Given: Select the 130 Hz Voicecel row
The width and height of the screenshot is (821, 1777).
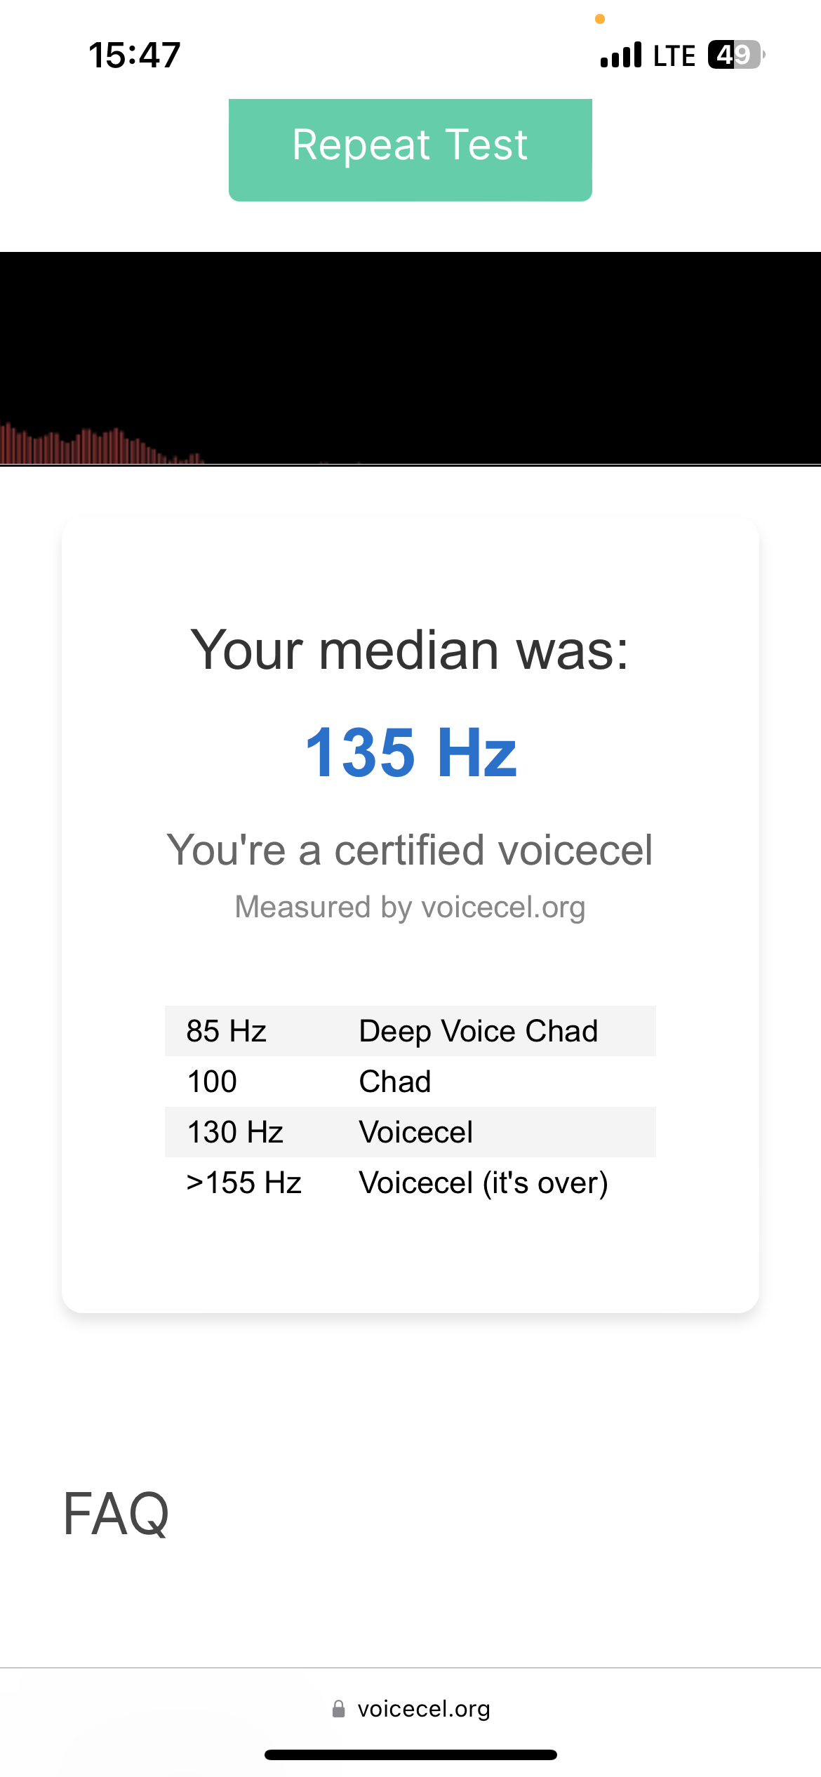Looking at the screenshot, I should [x=410, y=1132].
